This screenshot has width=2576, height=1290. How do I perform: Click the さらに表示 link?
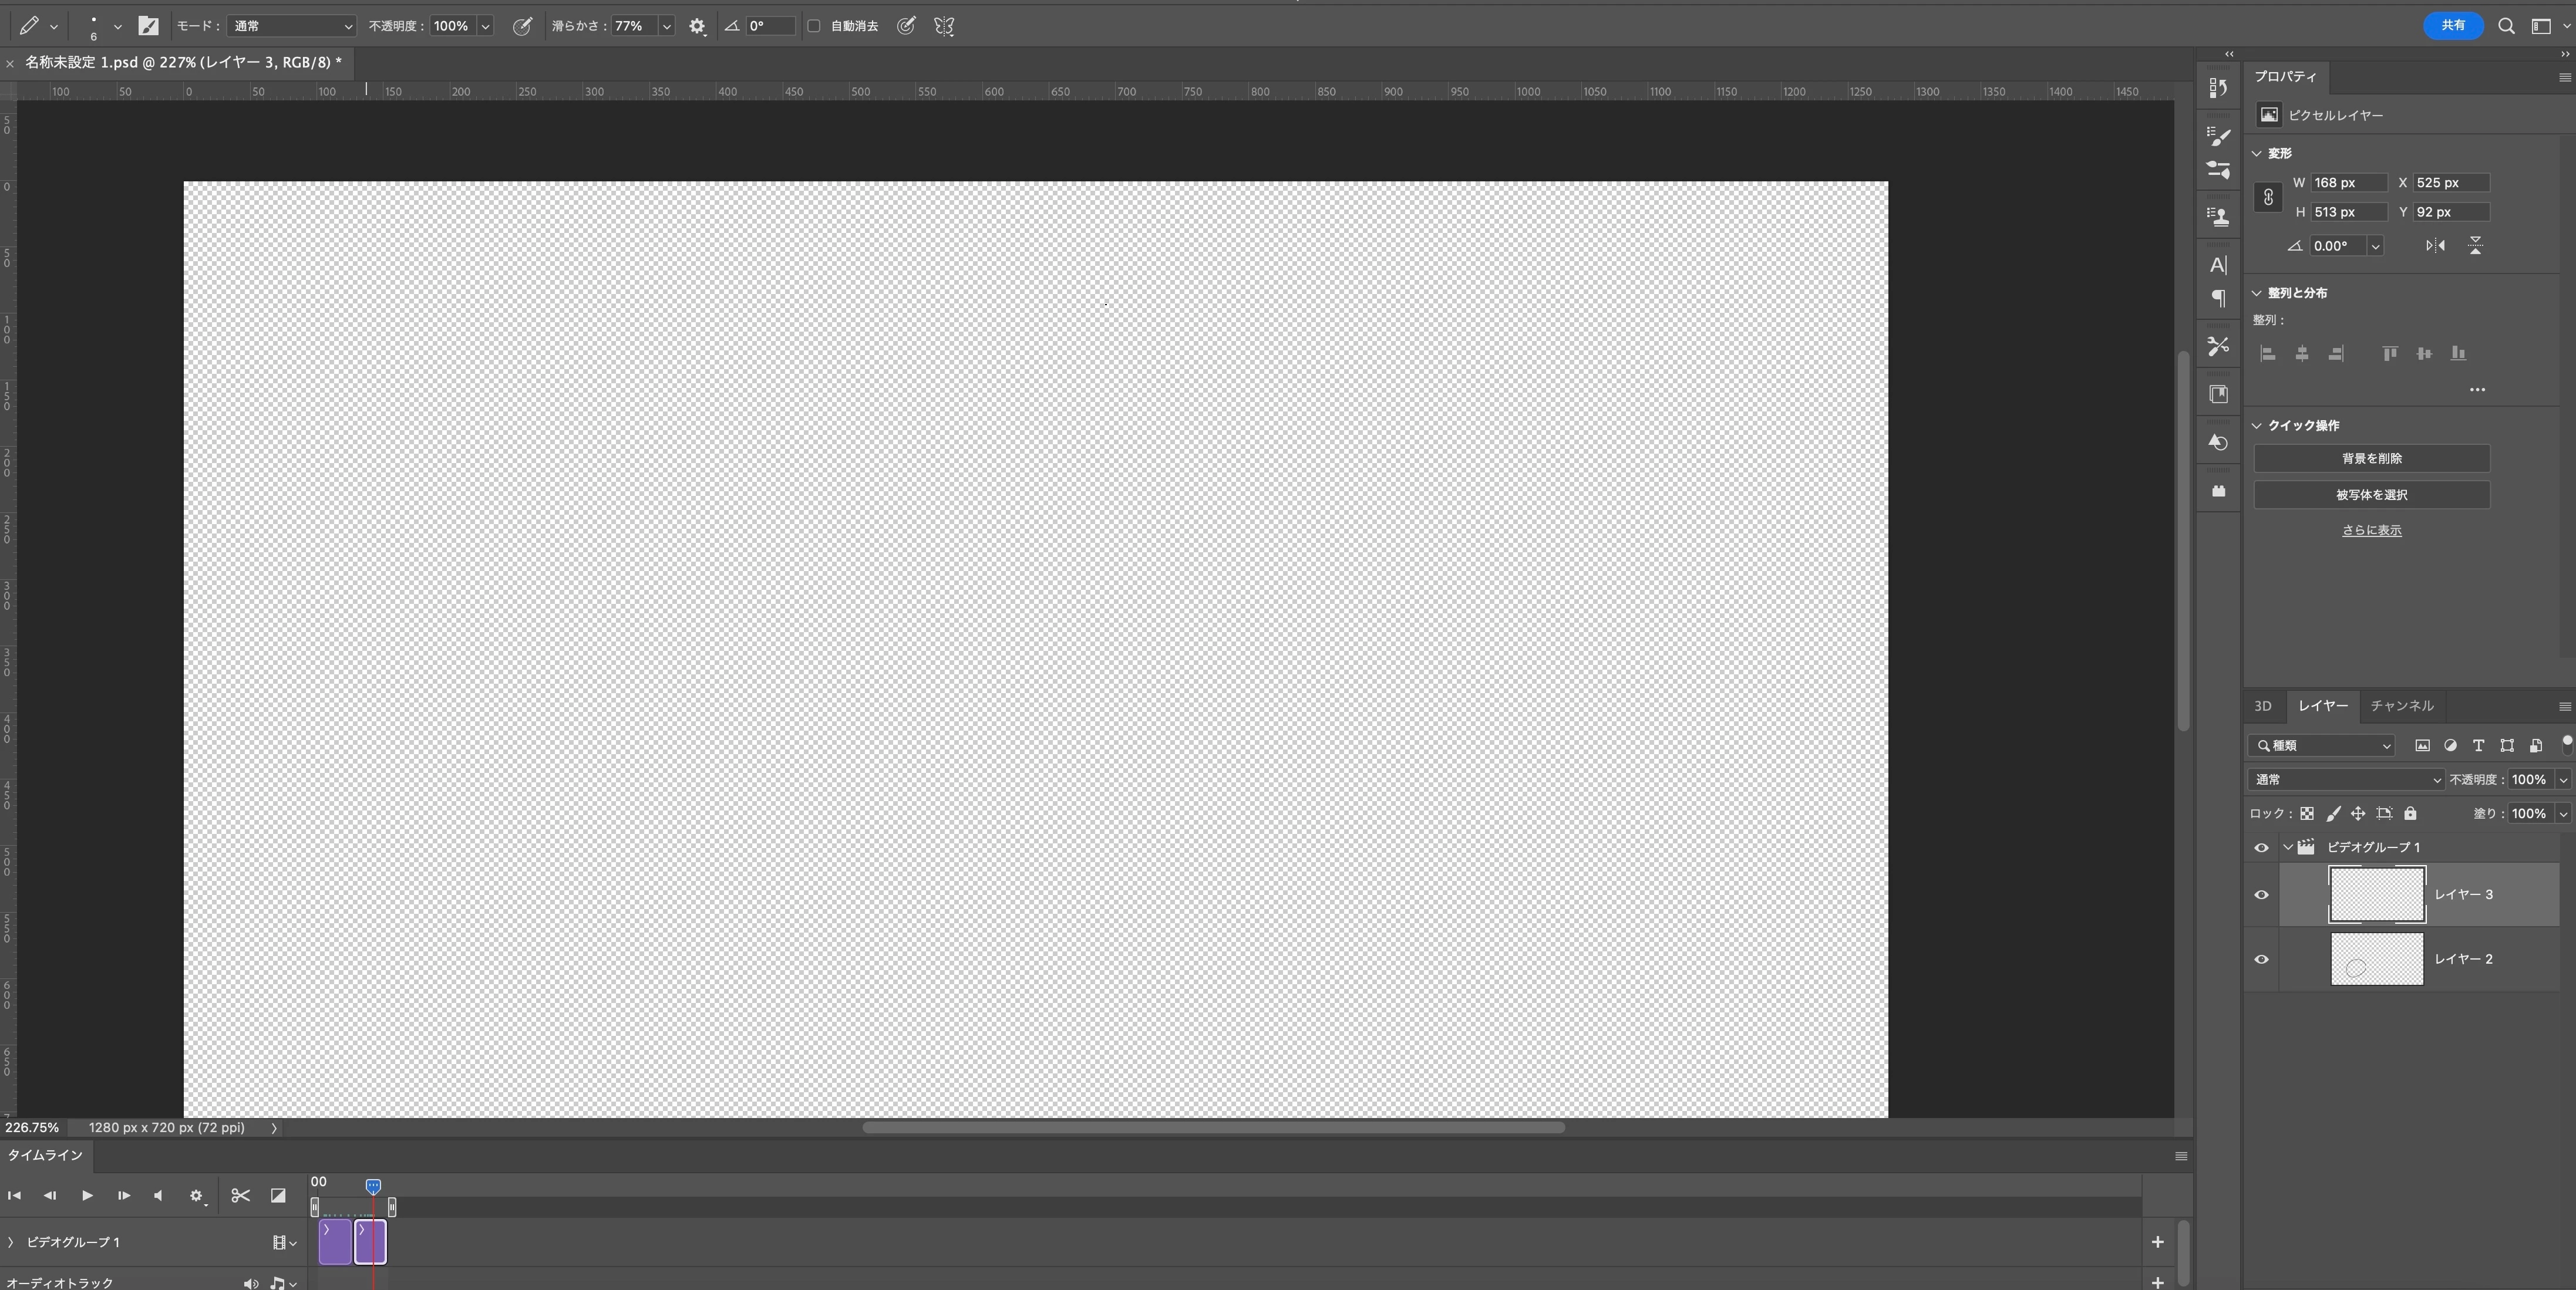pos(2371,531)
